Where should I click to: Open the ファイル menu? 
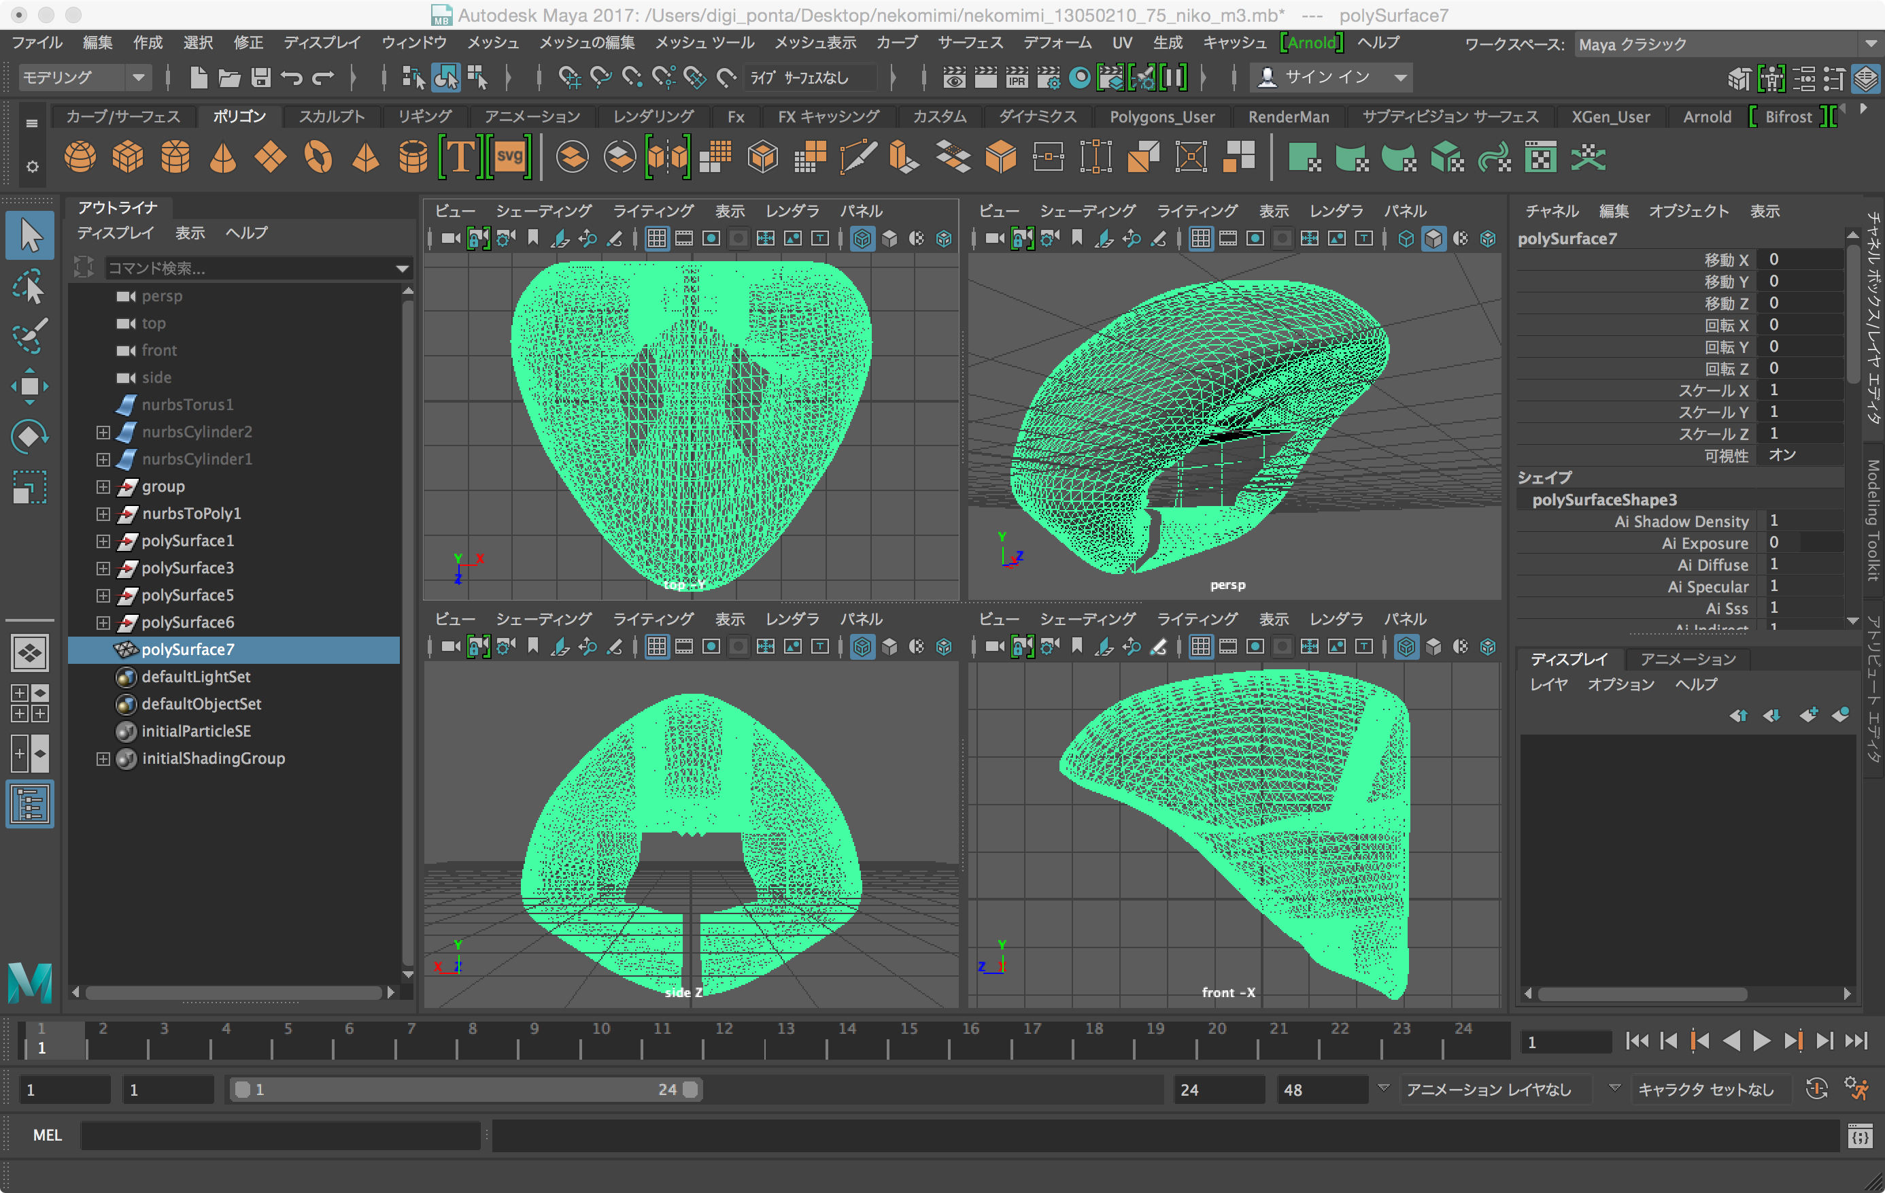click(37, 43)
